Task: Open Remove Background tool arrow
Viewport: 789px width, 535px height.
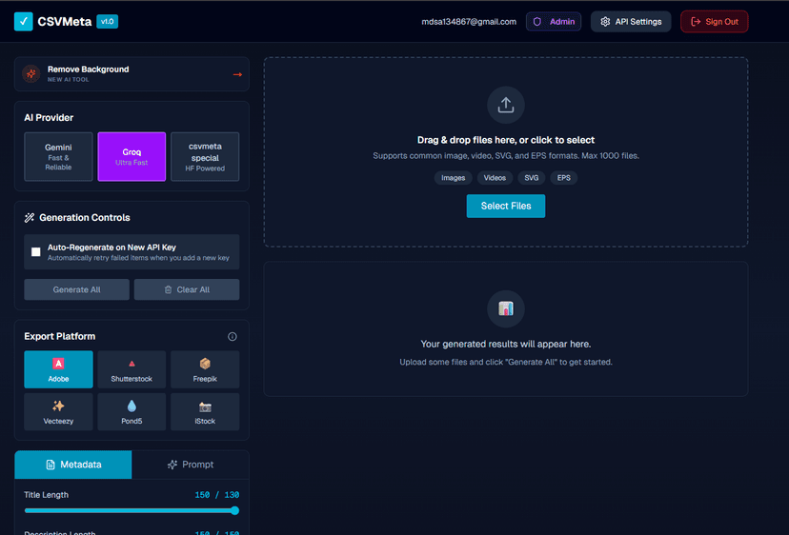Action: (x=237, y=74)
